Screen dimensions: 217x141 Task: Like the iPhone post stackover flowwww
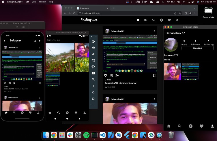point(5,83)
